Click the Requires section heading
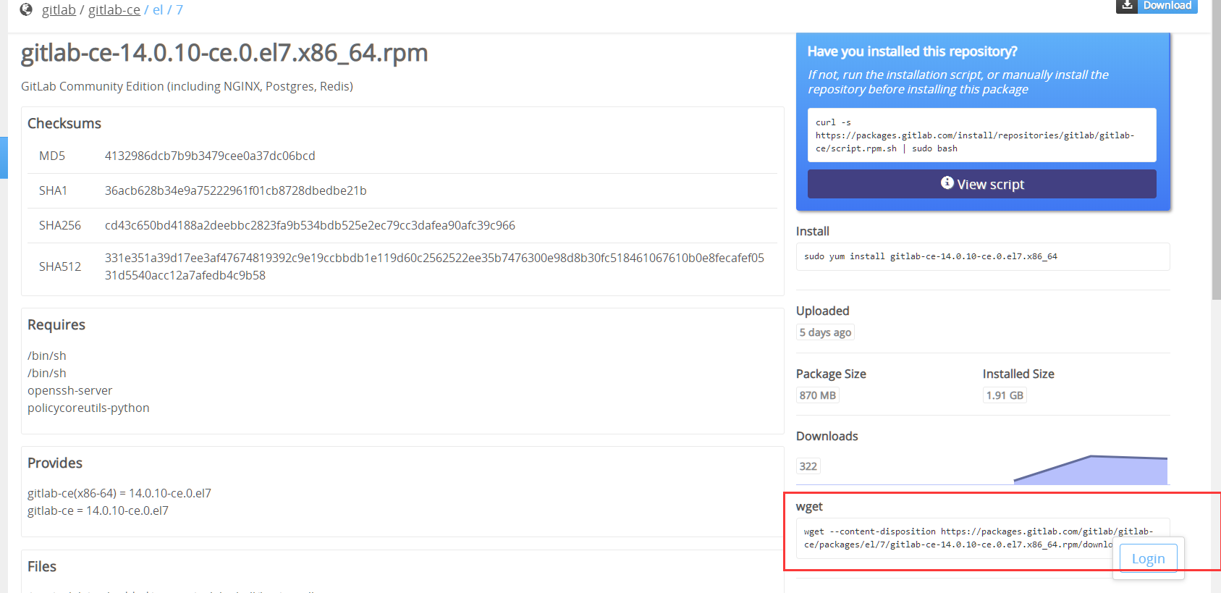This screenshot has width=1221, height=593. point(56,324)
